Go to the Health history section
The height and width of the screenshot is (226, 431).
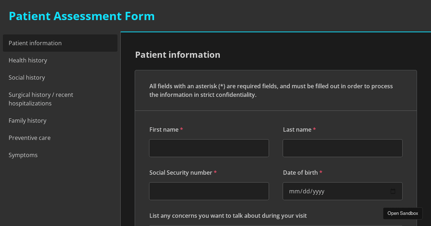60,60
